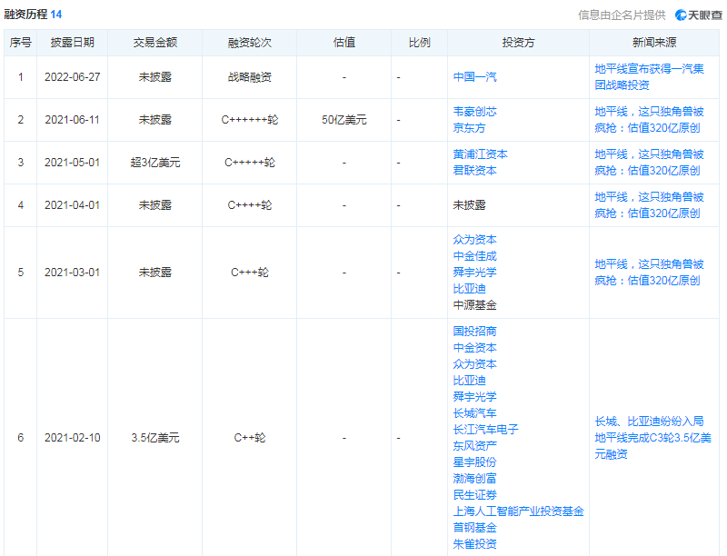Image resolution: width=727 pixels, height=556 pixels.
Task: Open 长城汽车 investor link
Action: click(474, 413)
